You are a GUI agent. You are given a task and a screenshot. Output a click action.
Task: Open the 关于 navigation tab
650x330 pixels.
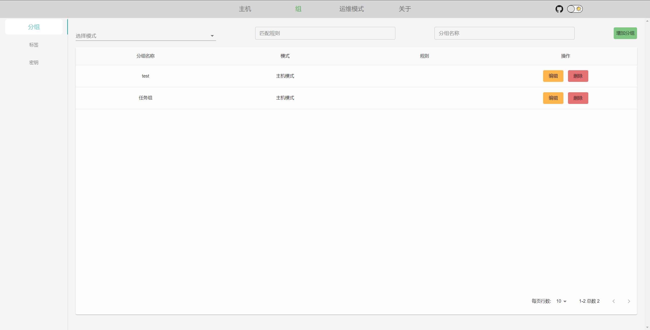click(x=405, y=9)
